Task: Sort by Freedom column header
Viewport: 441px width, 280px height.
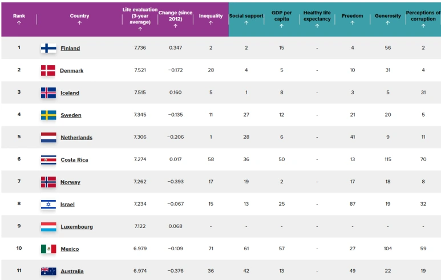Action: [x=352, y=19]
